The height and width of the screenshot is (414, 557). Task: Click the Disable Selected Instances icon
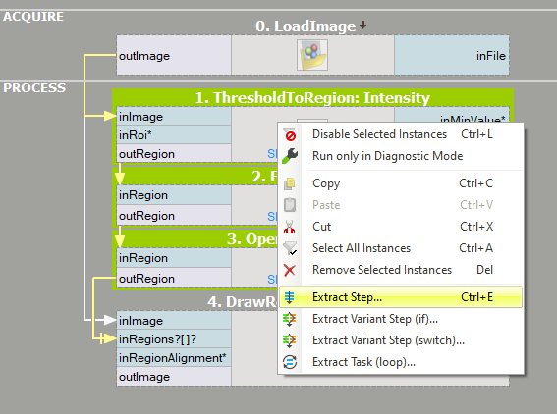pyautogui.click(x=290, y=134)
